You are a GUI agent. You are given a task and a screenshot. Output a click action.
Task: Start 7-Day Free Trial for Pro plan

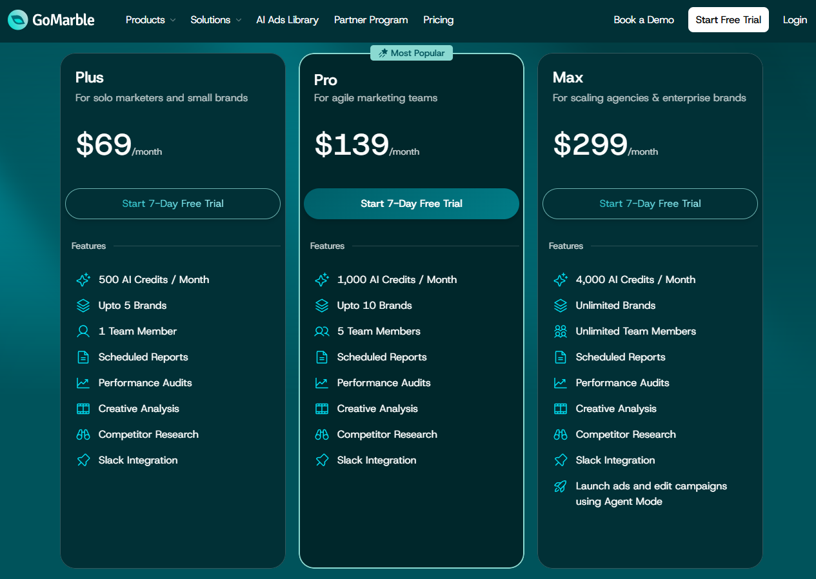coord(412,204)
